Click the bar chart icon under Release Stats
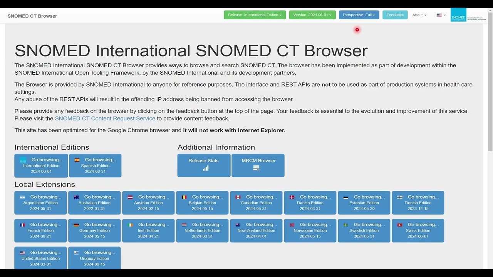The height and width of the screenshot is (277, 493). (x=206, y=168)
